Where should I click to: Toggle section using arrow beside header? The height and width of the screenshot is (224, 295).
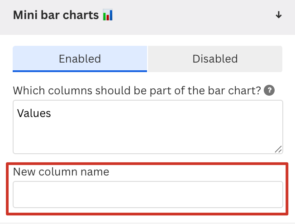click(279, 15)
